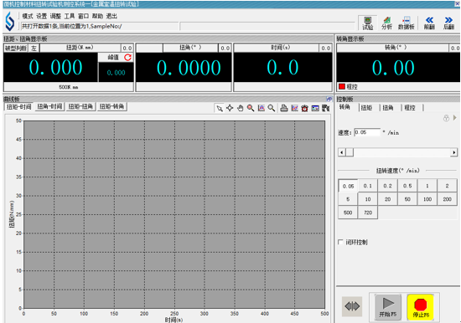Start the test with 开始F5 button
461x323 pixels.
(388, 307)
